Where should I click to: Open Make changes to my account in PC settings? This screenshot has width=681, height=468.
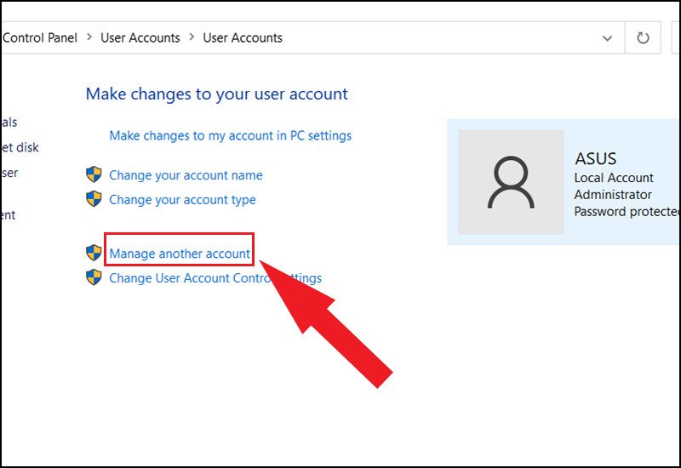[x=230, y=136]
